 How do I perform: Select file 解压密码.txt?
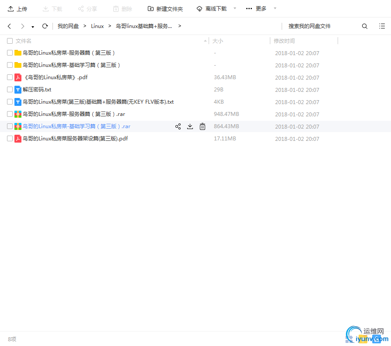[x=37, y=90]
